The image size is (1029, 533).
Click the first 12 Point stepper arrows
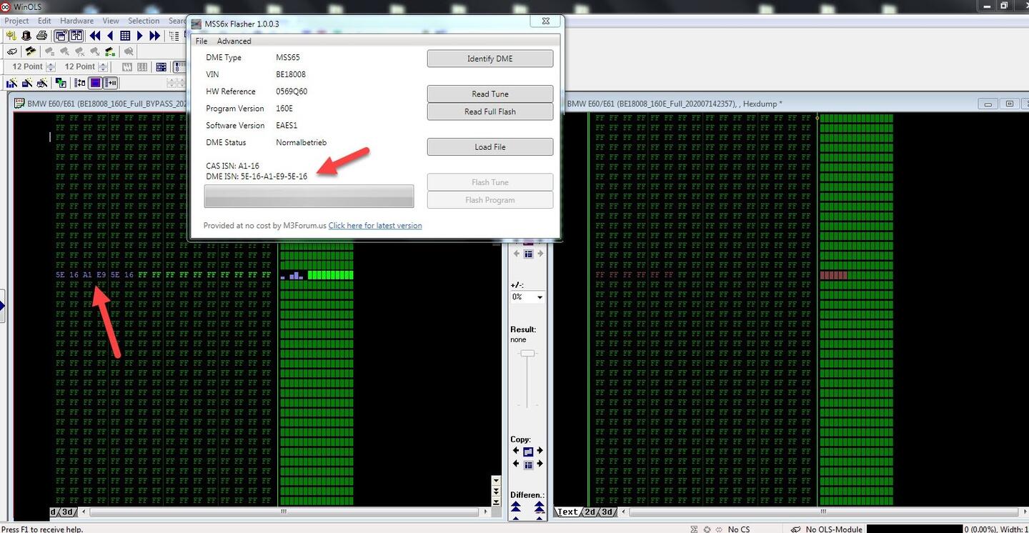pos(51,67)
